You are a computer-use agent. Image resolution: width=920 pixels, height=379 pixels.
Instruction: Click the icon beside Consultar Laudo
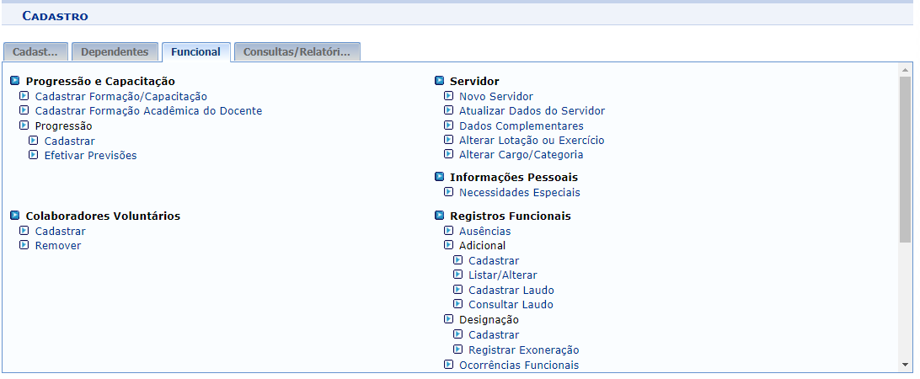[458, 305]
